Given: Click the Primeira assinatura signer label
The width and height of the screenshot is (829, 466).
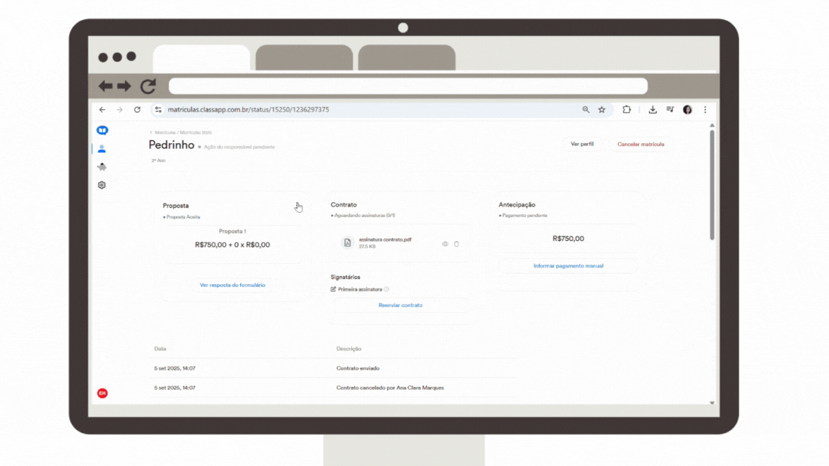Looking at the screenshot, I should [360, 290].
